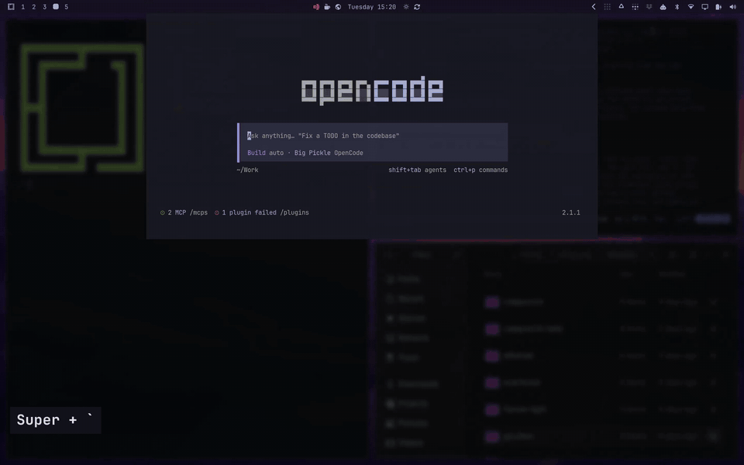
Task: Open the triangle tray icon
Action: 621,7
